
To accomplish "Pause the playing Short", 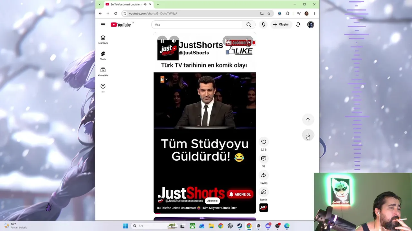I will coord(162,41).
